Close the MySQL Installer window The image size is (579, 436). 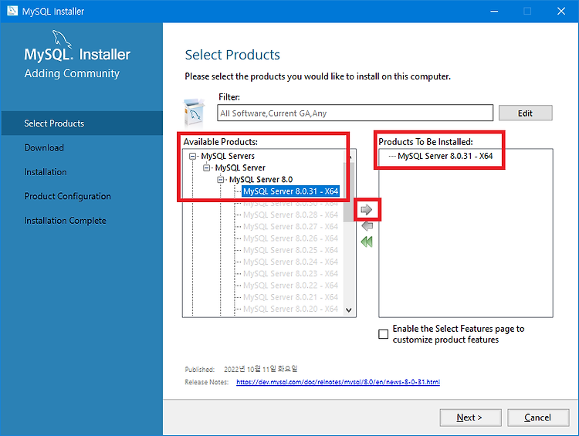[561, 11]
